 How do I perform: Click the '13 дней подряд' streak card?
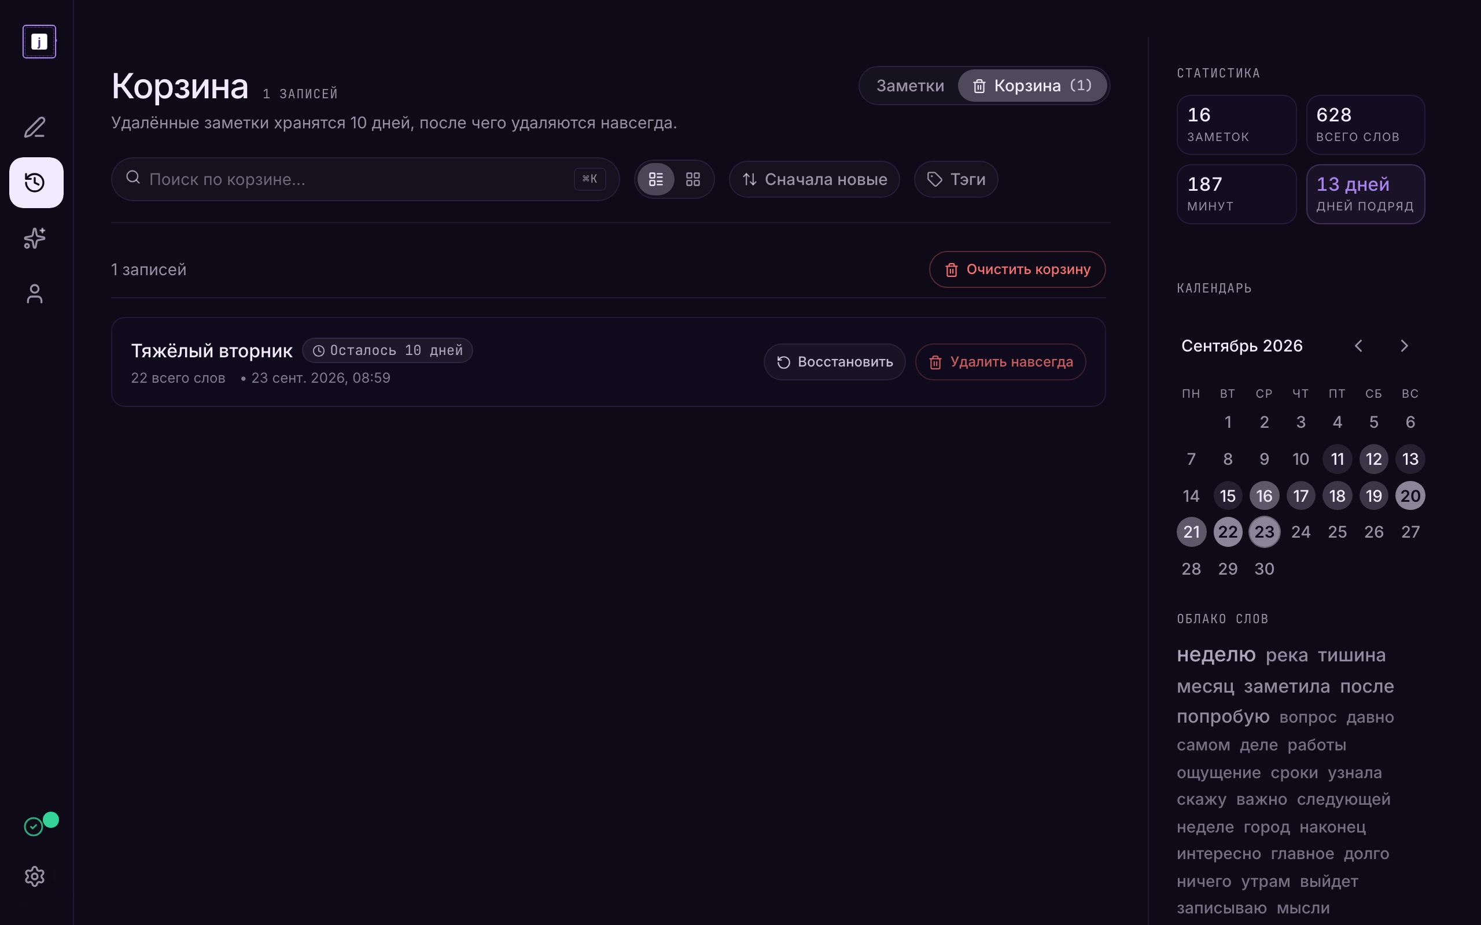click(1365, 194)
